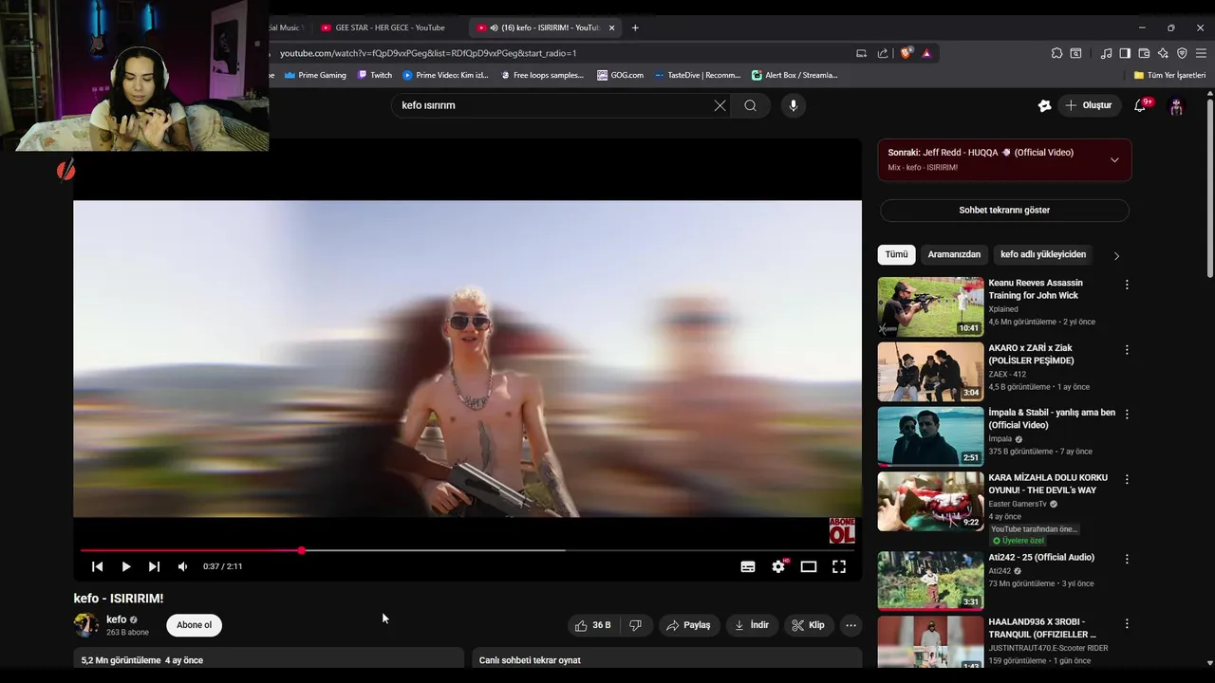Open GOG.com bookmark
Viewport: 1215px width, 683px height.
(620, 75)
